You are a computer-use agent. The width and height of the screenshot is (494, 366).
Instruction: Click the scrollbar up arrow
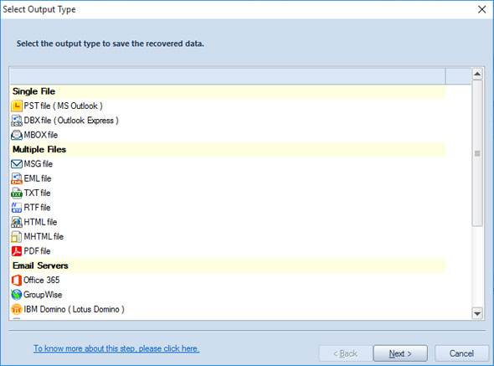(477, 74)
